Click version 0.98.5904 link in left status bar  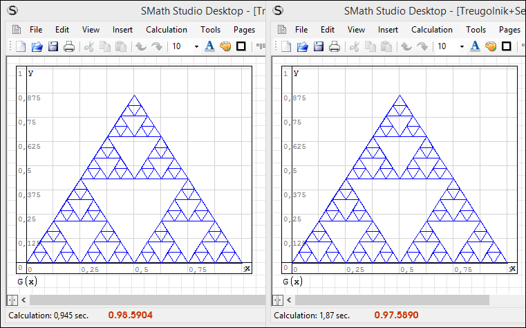click(130, 316)
